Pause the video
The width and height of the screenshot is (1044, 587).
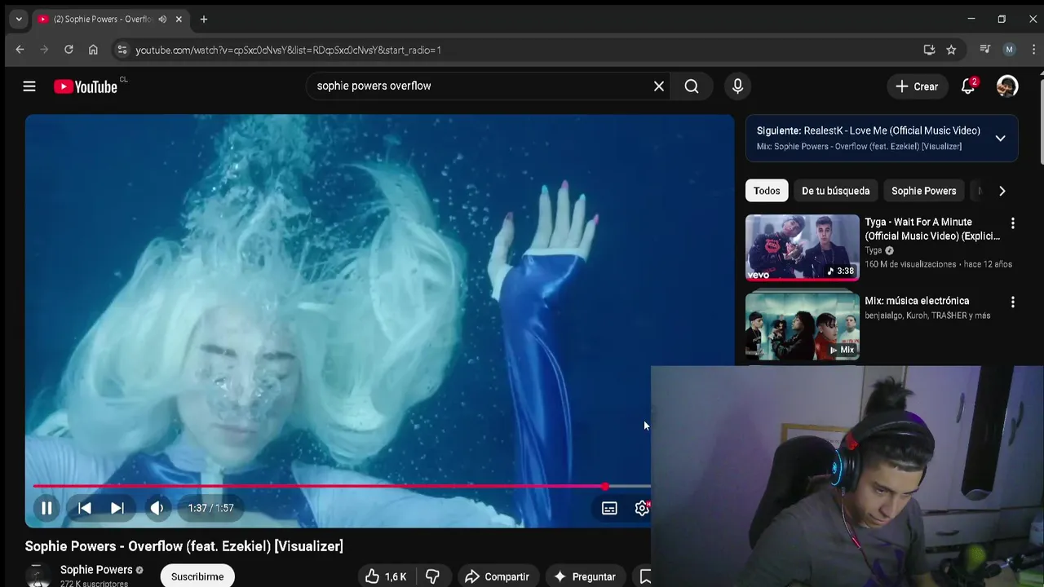[46, 508]
